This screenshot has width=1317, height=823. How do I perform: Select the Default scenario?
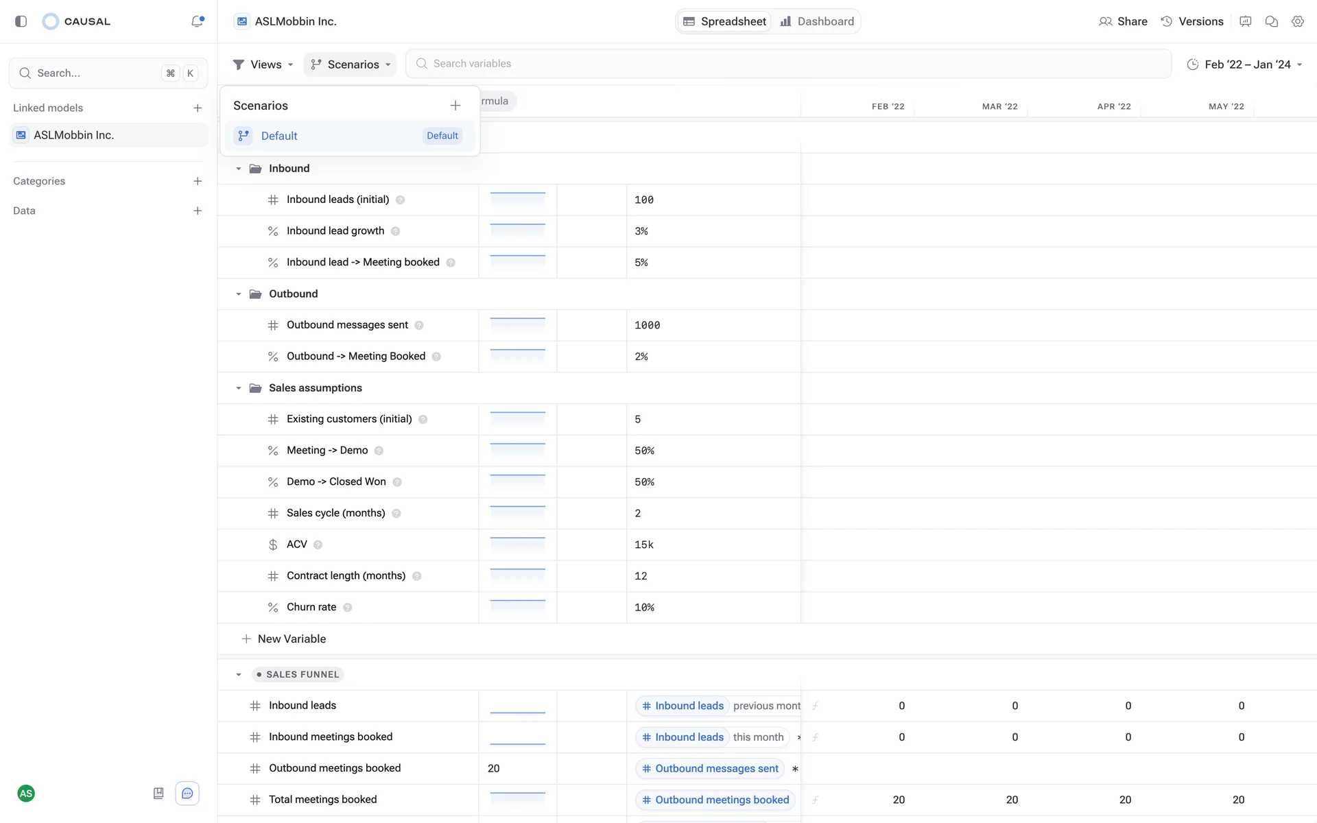(x=280, y=136)
